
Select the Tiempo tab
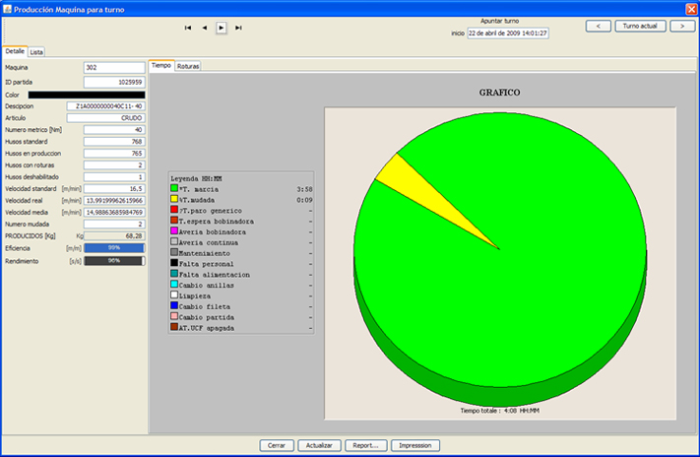click(161, 65)
